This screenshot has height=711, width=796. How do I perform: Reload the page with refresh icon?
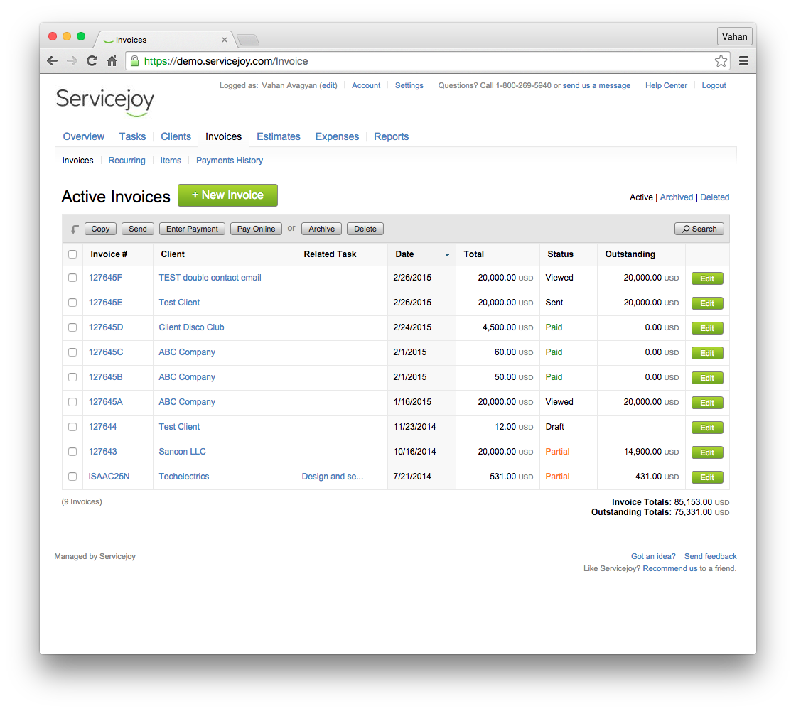pos(92,61)
